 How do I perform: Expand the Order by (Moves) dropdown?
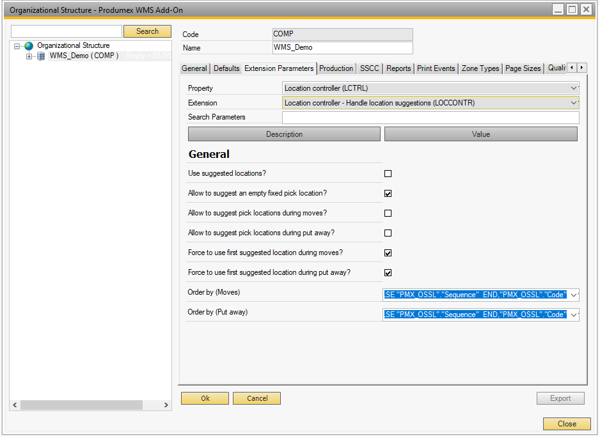coord(573,295)
